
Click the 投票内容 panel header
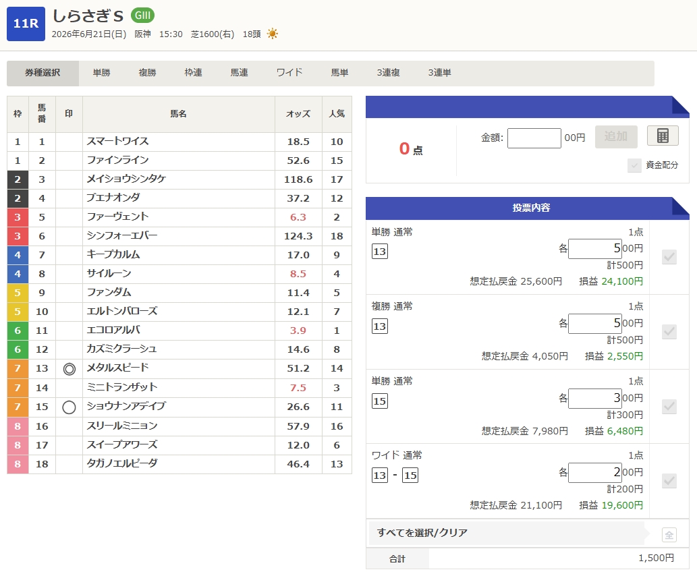(527, 208)
